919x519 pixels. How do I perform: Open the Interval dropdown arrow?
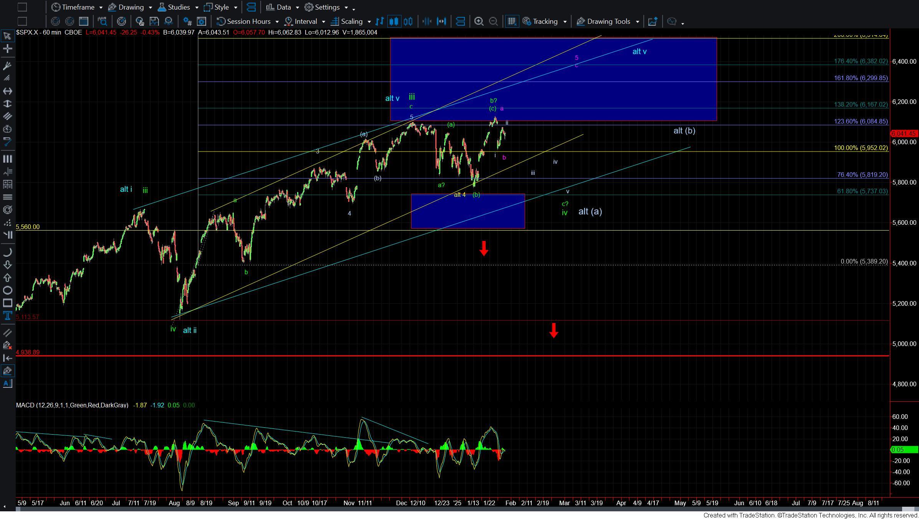click(323, 21)
